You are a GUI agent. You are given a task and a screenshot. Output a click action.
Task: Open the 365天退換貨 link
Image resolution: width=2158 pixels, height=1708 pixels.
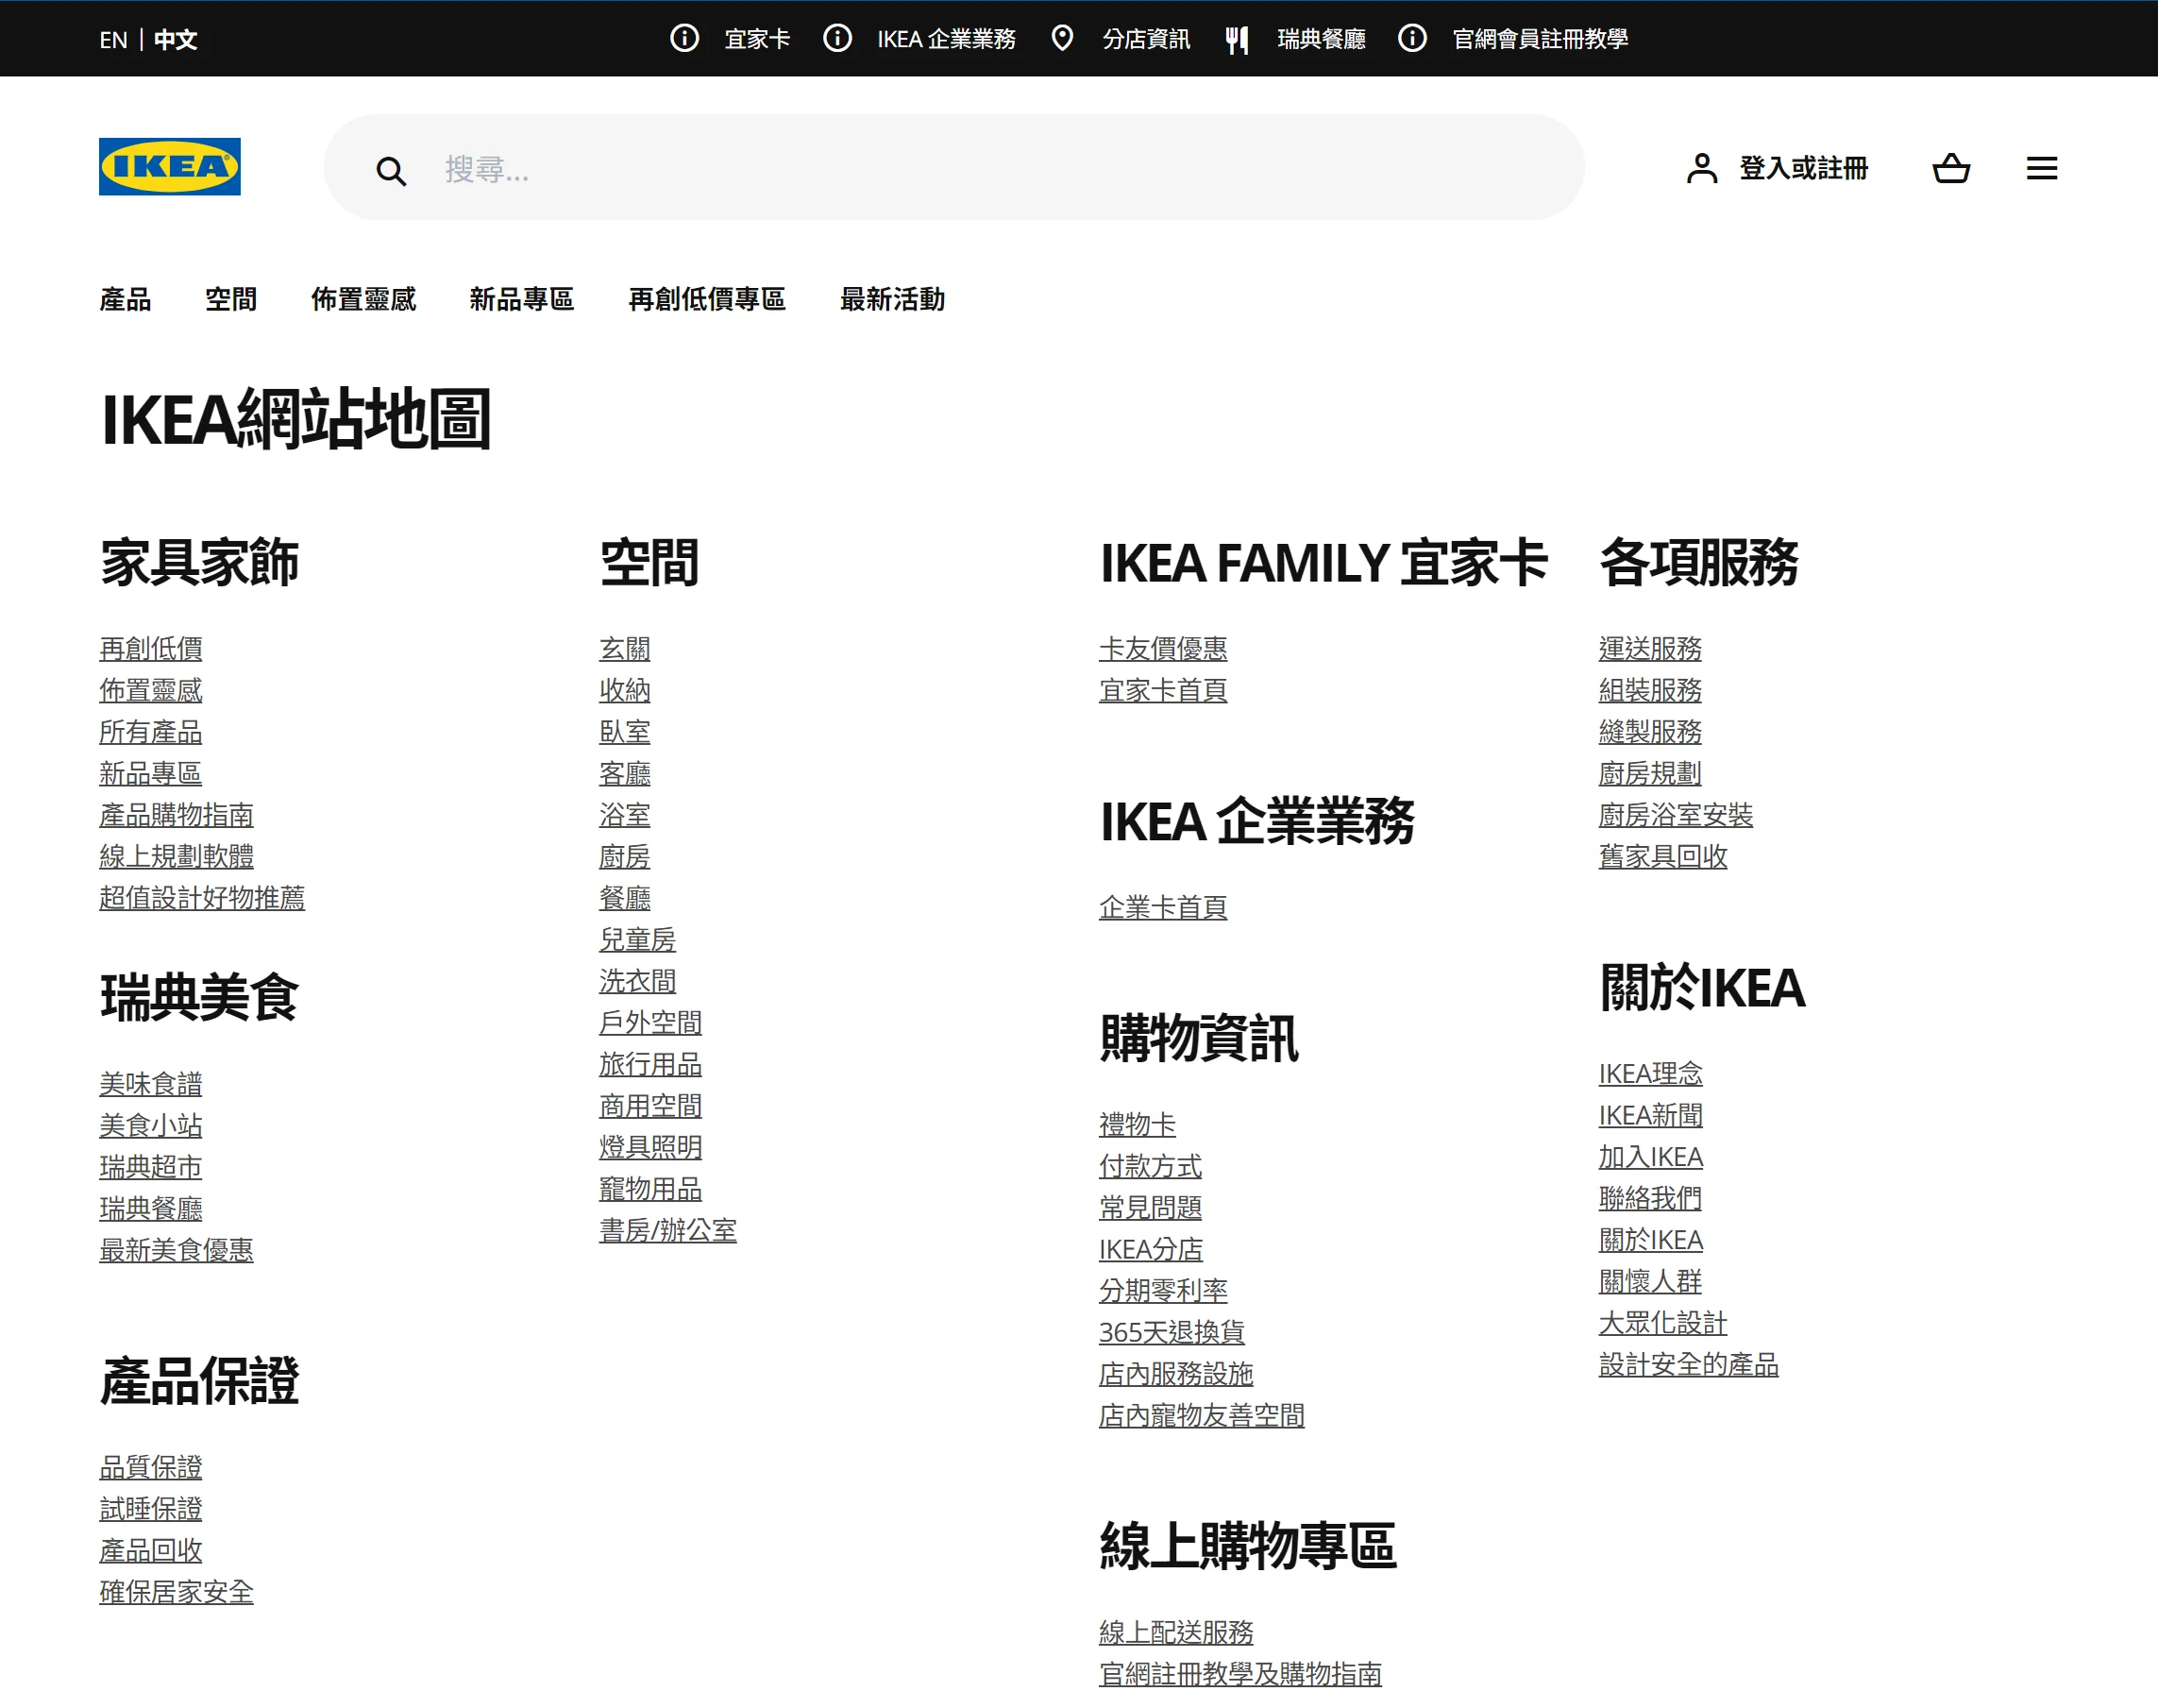[1171, 1332]
